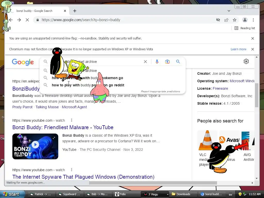This screenshot has width=264, height=198.
Task: Open Bonzi Buddy: Friendliest Malware result
Action: [x=63, y=127]
